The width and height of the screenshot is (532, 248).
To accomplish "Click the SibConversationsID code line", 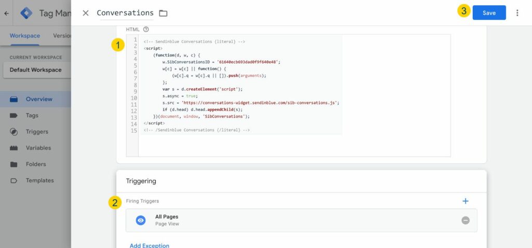I will tap(221, 62).
